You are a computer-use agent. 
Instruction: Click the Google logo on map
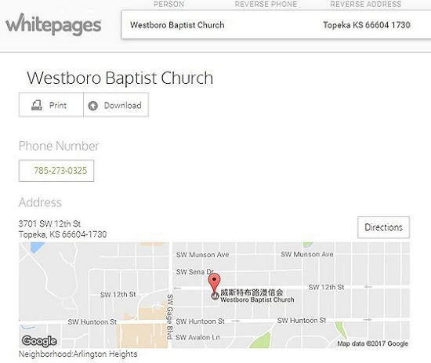point(39,341)
